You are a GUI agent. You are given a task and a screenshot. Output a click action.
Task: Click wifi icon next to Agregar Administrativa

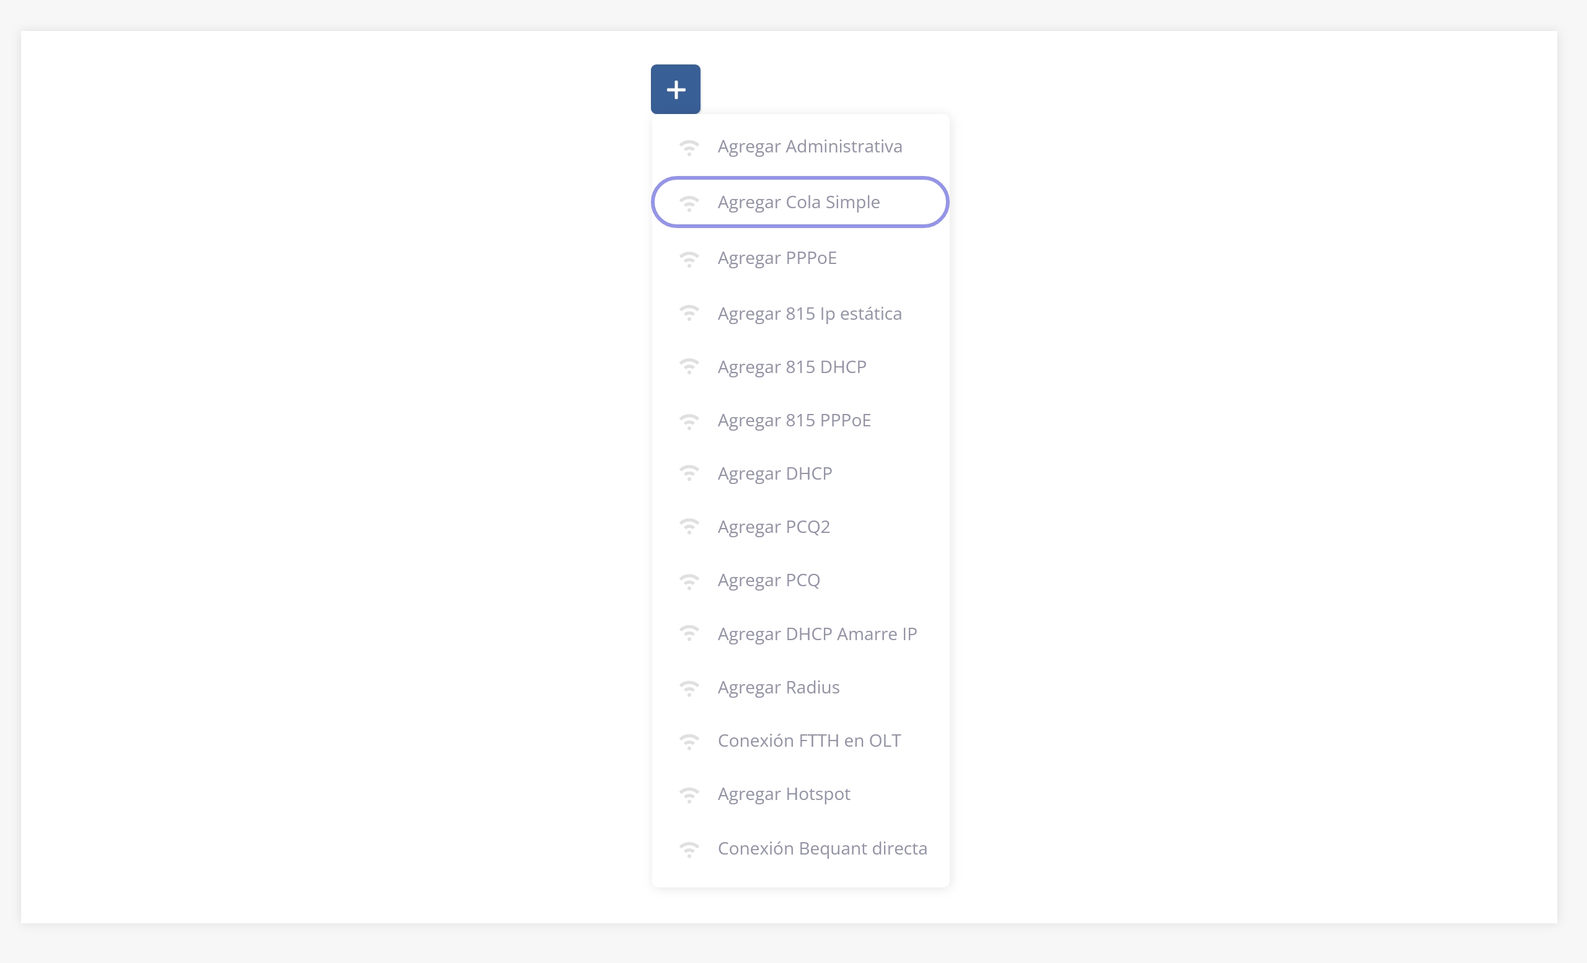[689, 147]
